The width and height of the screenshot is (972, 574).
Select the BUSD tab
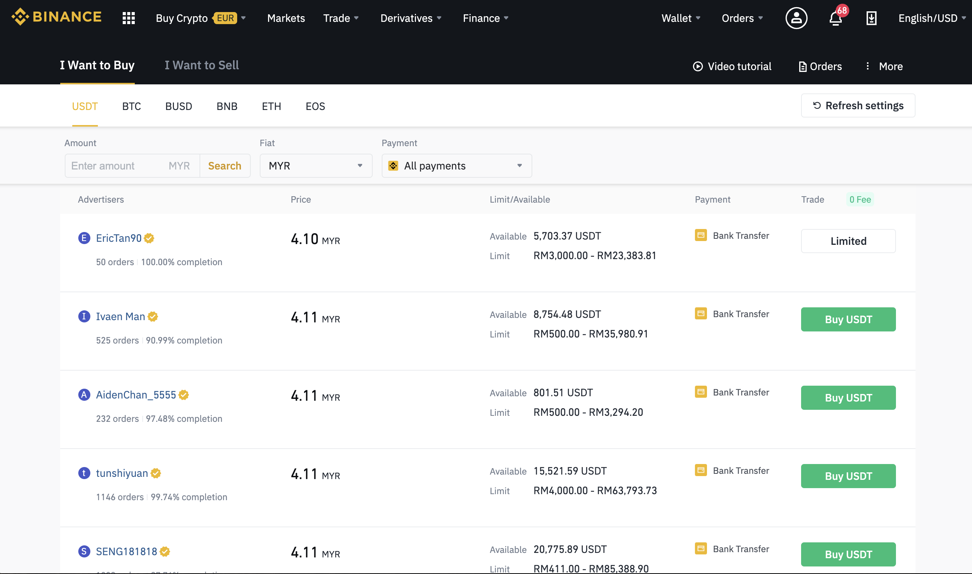(x=178, y=106)
